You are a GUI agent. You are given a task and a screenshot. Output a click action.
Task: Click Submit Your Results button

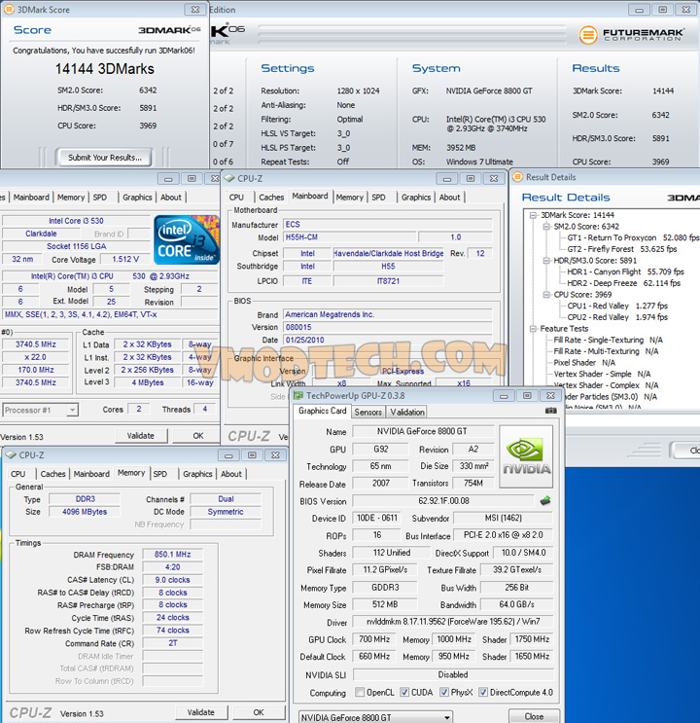click(105, 158)
